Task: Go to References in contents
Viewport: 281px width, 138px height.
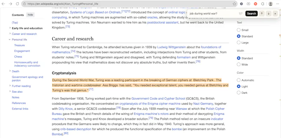Action: coord(19,103)
